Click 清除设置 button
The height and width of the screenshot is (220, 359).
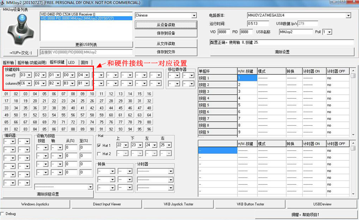click(x=282, y=52)
